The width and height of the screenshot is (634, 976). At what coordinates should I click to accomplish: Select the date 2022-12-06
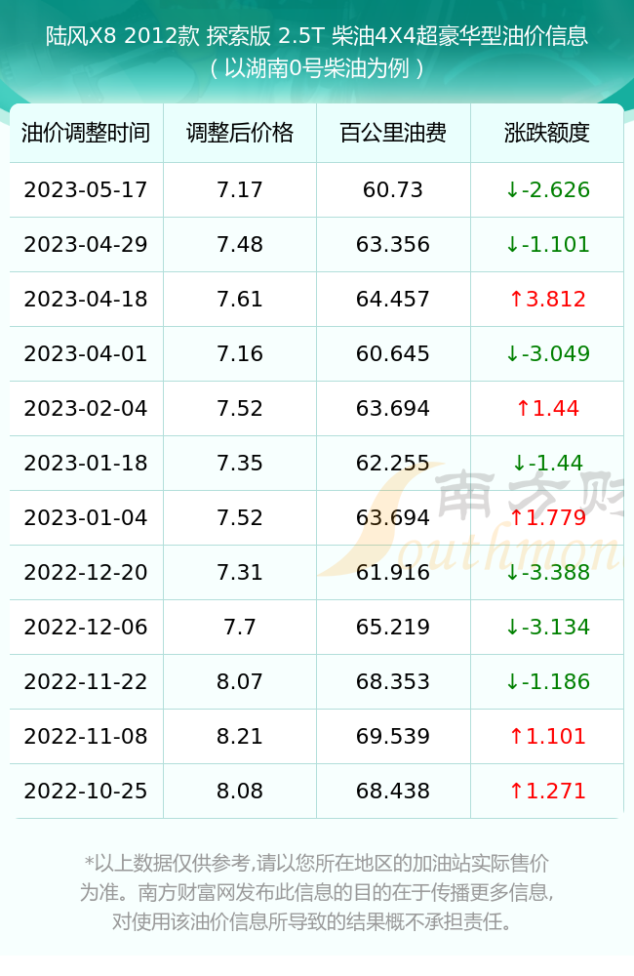[x=86, y=628]
